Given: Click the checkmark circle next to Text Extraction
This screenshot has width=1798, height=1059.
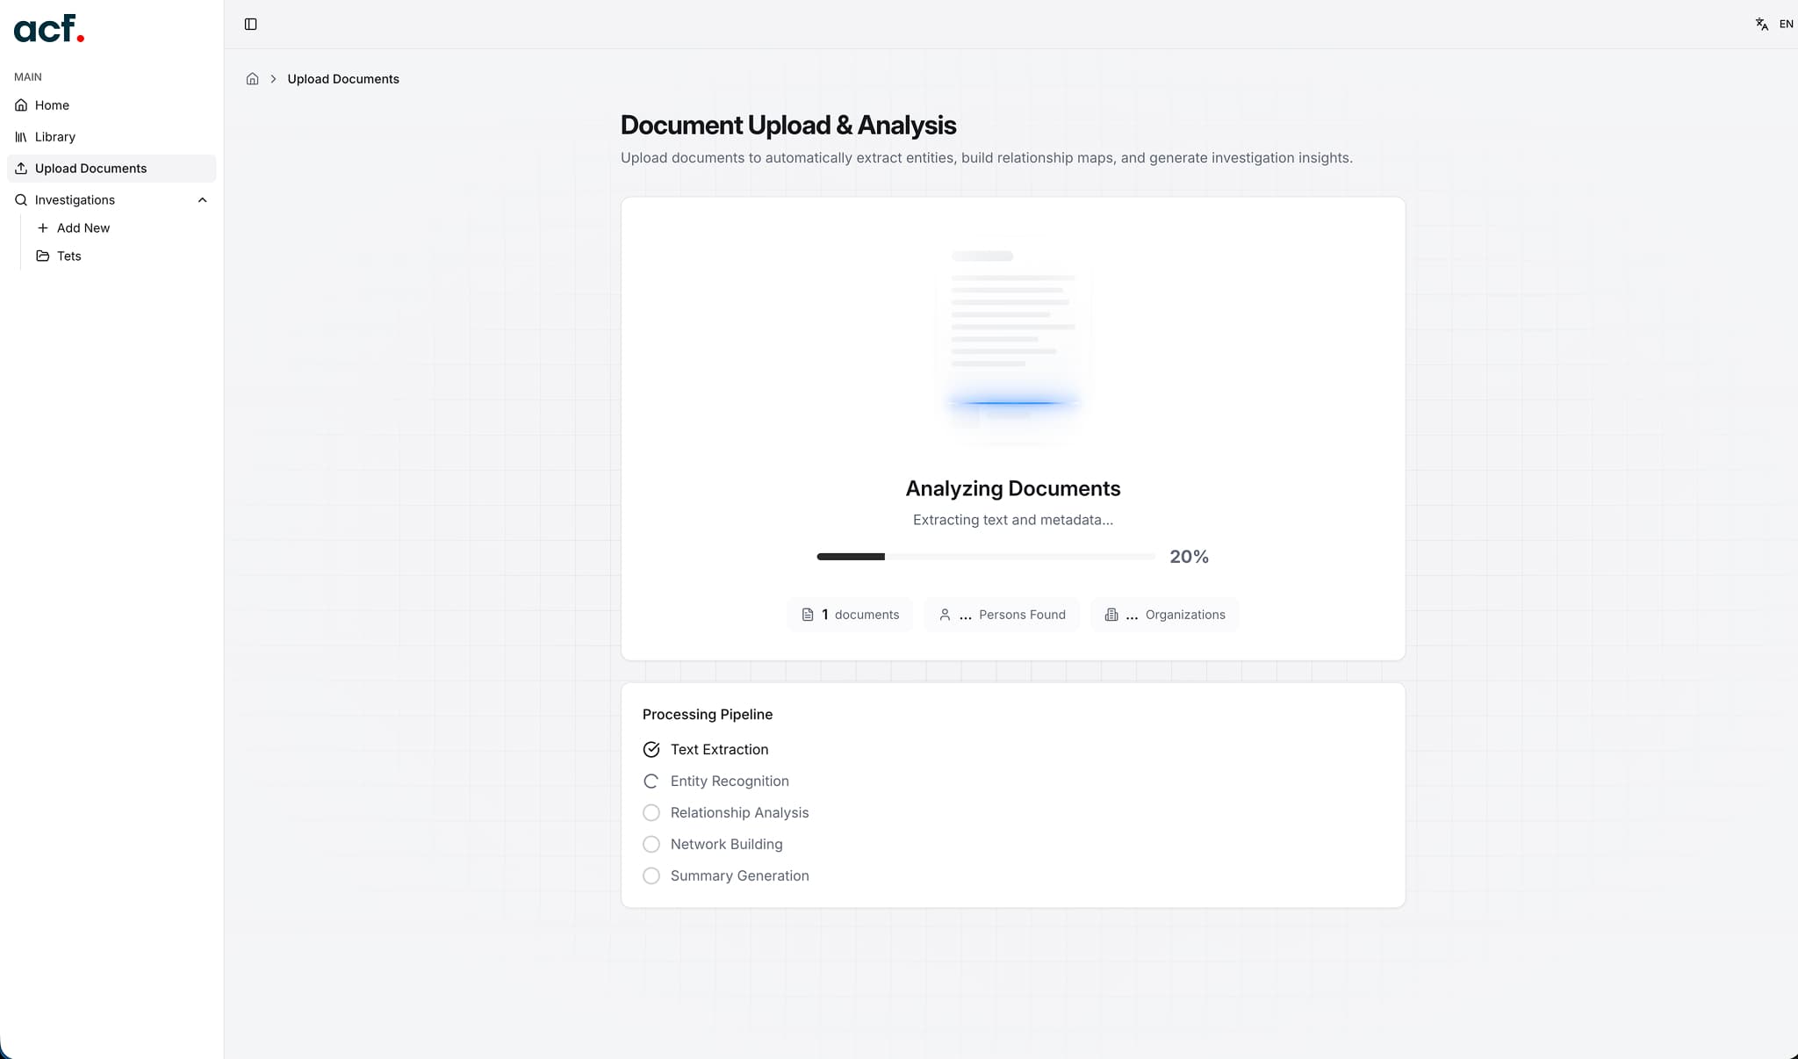Looking at the screenshot, I should [651, 749].
